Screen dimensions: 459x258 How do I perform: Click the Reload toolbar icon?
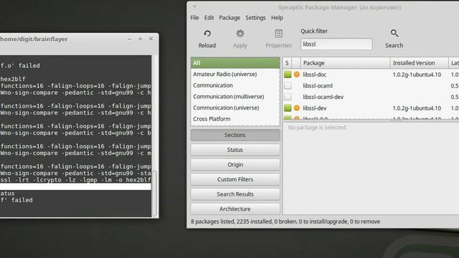pyautogui.click(x=207, y=34)
